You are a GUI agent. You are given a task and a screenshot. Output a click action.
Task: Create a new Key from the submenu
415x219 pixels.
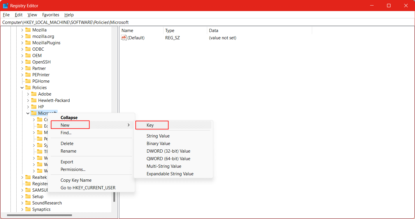coord(173,125)
